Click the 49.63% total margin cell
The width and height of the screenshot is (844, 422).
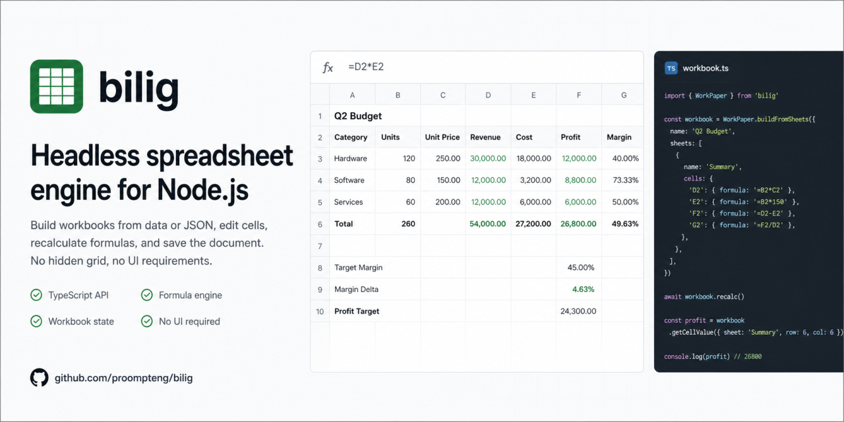[x=622, y=224]
